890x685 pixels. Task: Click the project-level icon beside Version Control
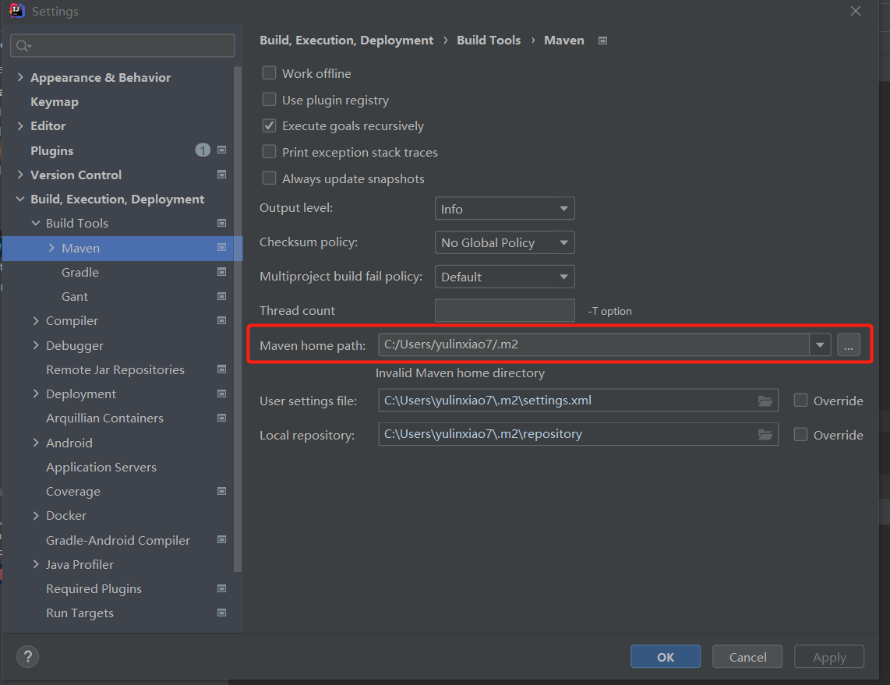(222, 175)
